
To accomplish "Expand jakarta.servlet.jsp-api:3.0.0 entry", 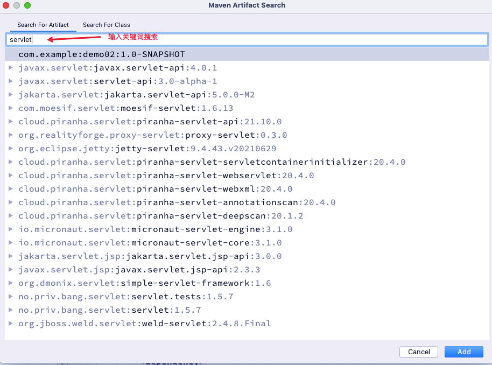I will [x=11, y=256].
